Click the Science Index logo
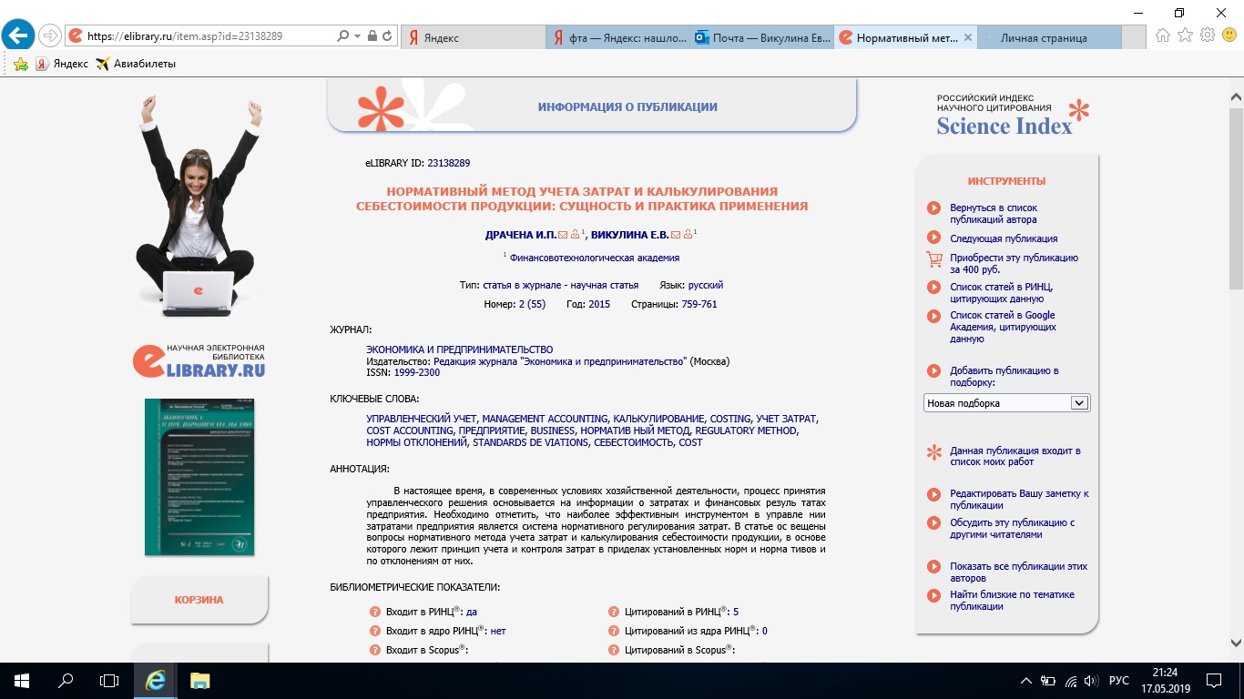The width and height of the screenshot is (1244, 699). click(x=1013, y=116)
